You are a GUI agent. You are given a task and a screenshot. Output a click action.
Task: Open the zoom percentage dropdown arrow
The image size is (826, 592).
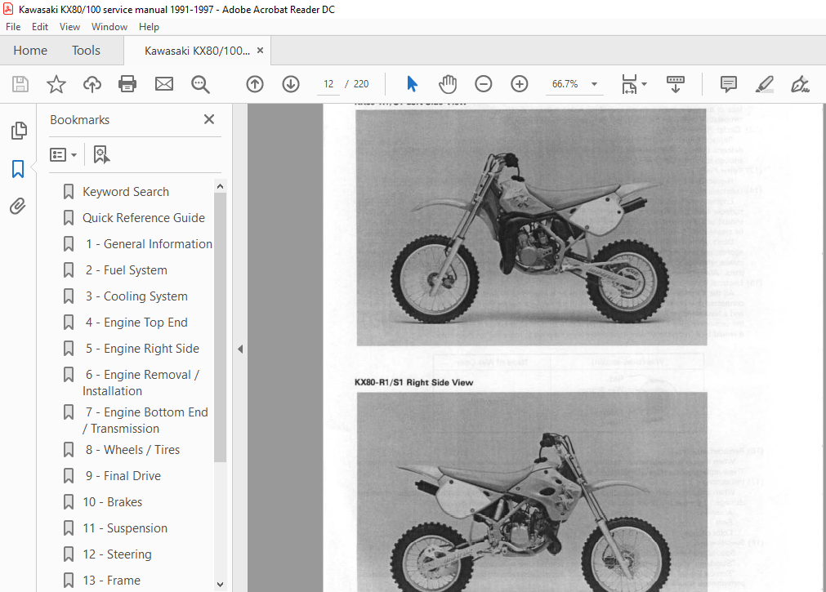594,84
